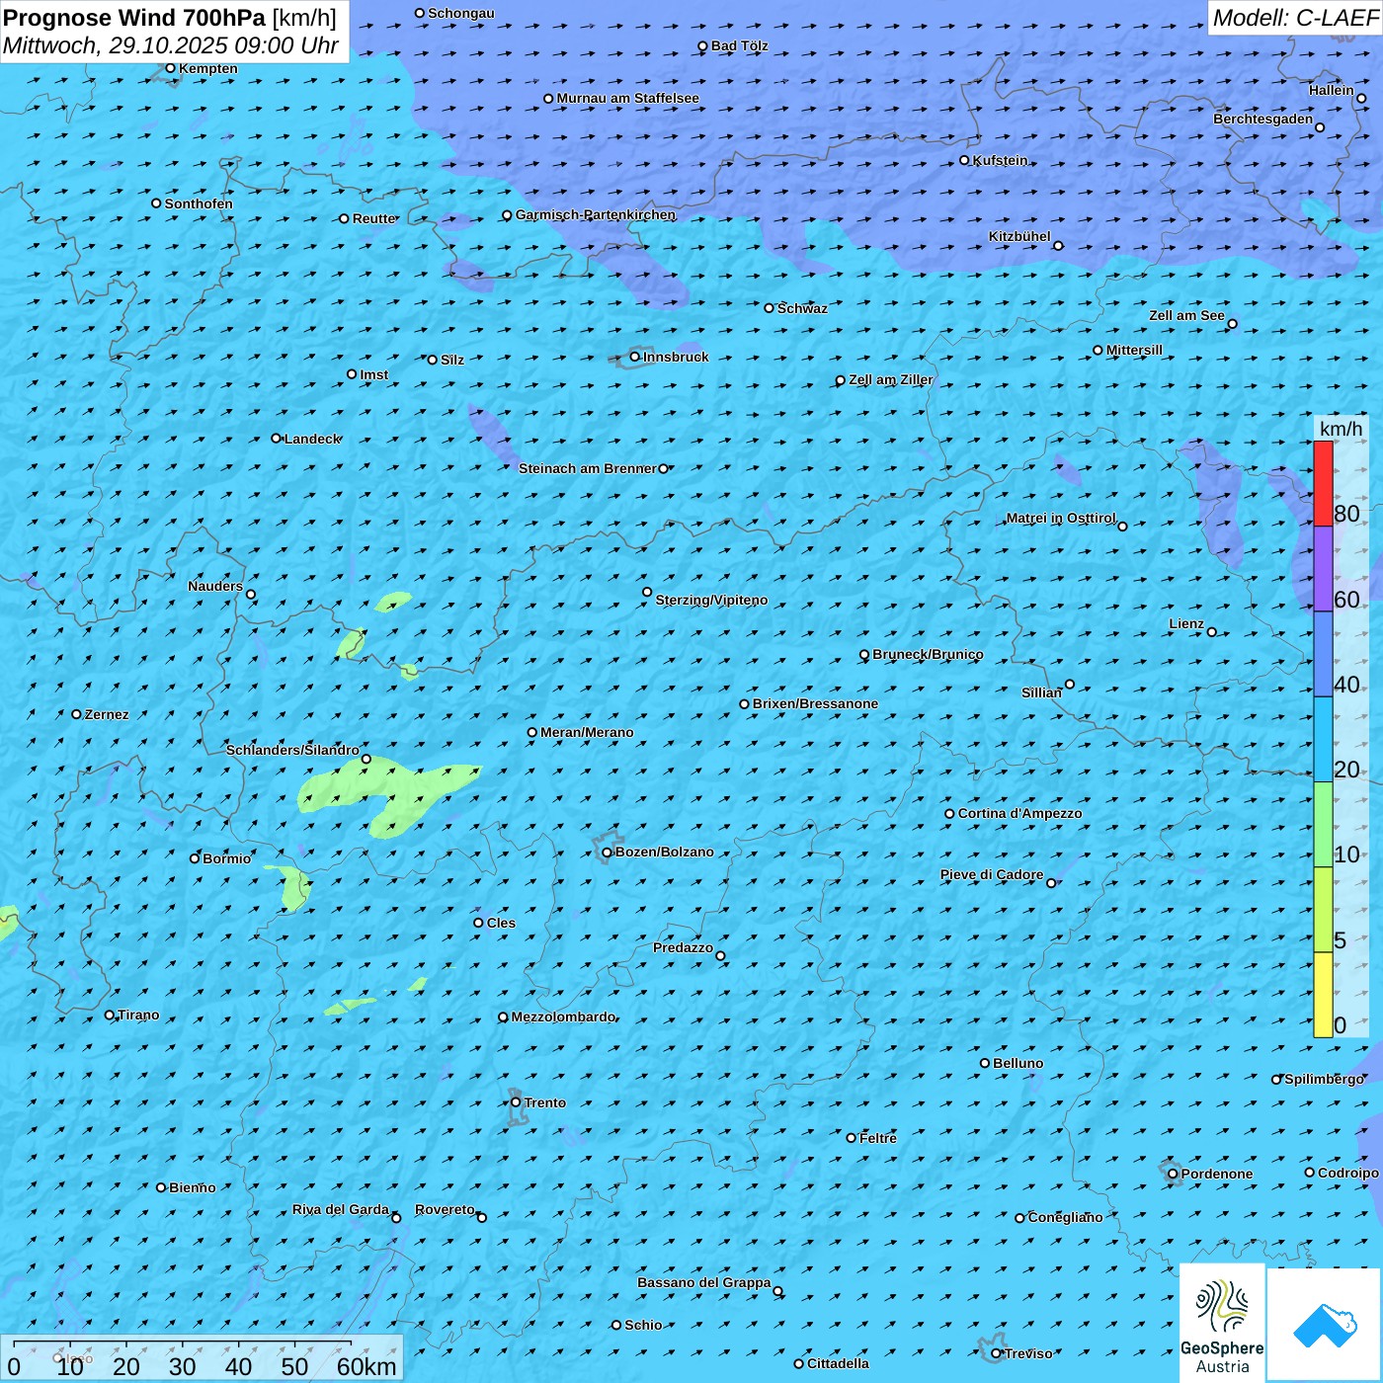Click the Innsbruck city marker

(x=635, y=357)
